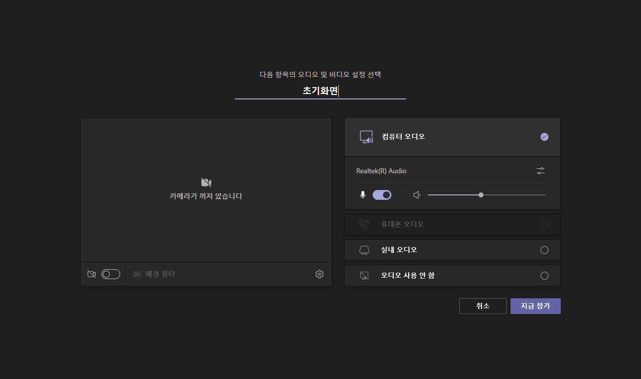Viewport: 641px width, 379px height.
Task: Click the camera-off icon in the preview area
Action: pos(206,182)
